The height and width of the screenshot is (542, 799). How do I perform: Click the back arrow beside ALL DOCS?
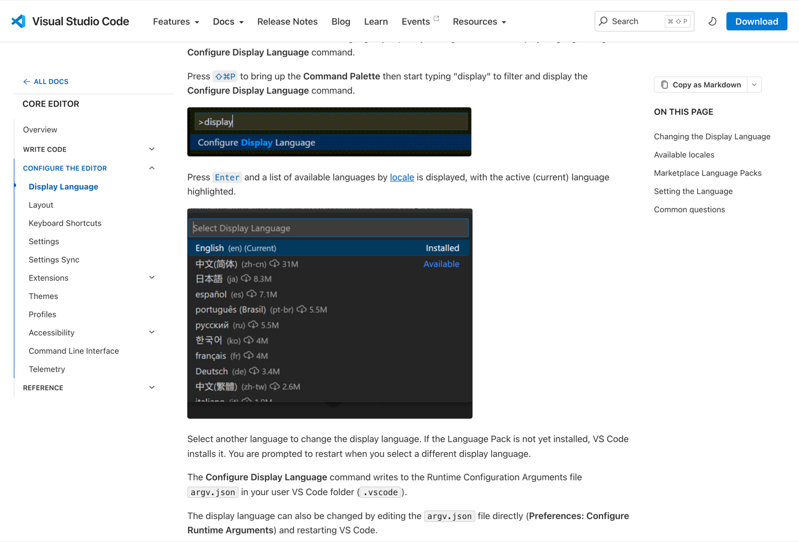click(x=27, y=81)
